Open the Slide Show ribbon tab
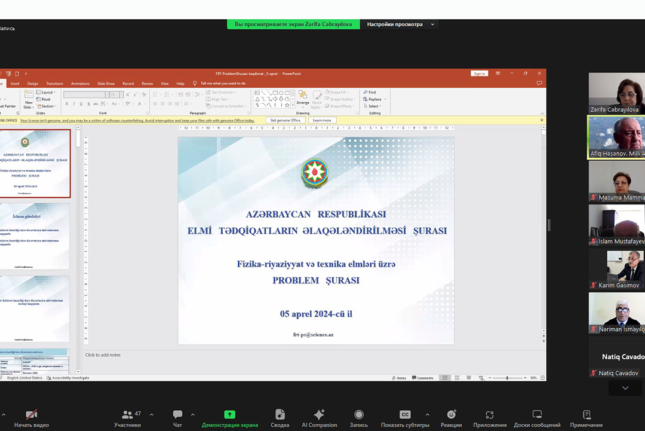Image resolution: width=645 pixels, height=431 pixels. (x=106, y=83)
